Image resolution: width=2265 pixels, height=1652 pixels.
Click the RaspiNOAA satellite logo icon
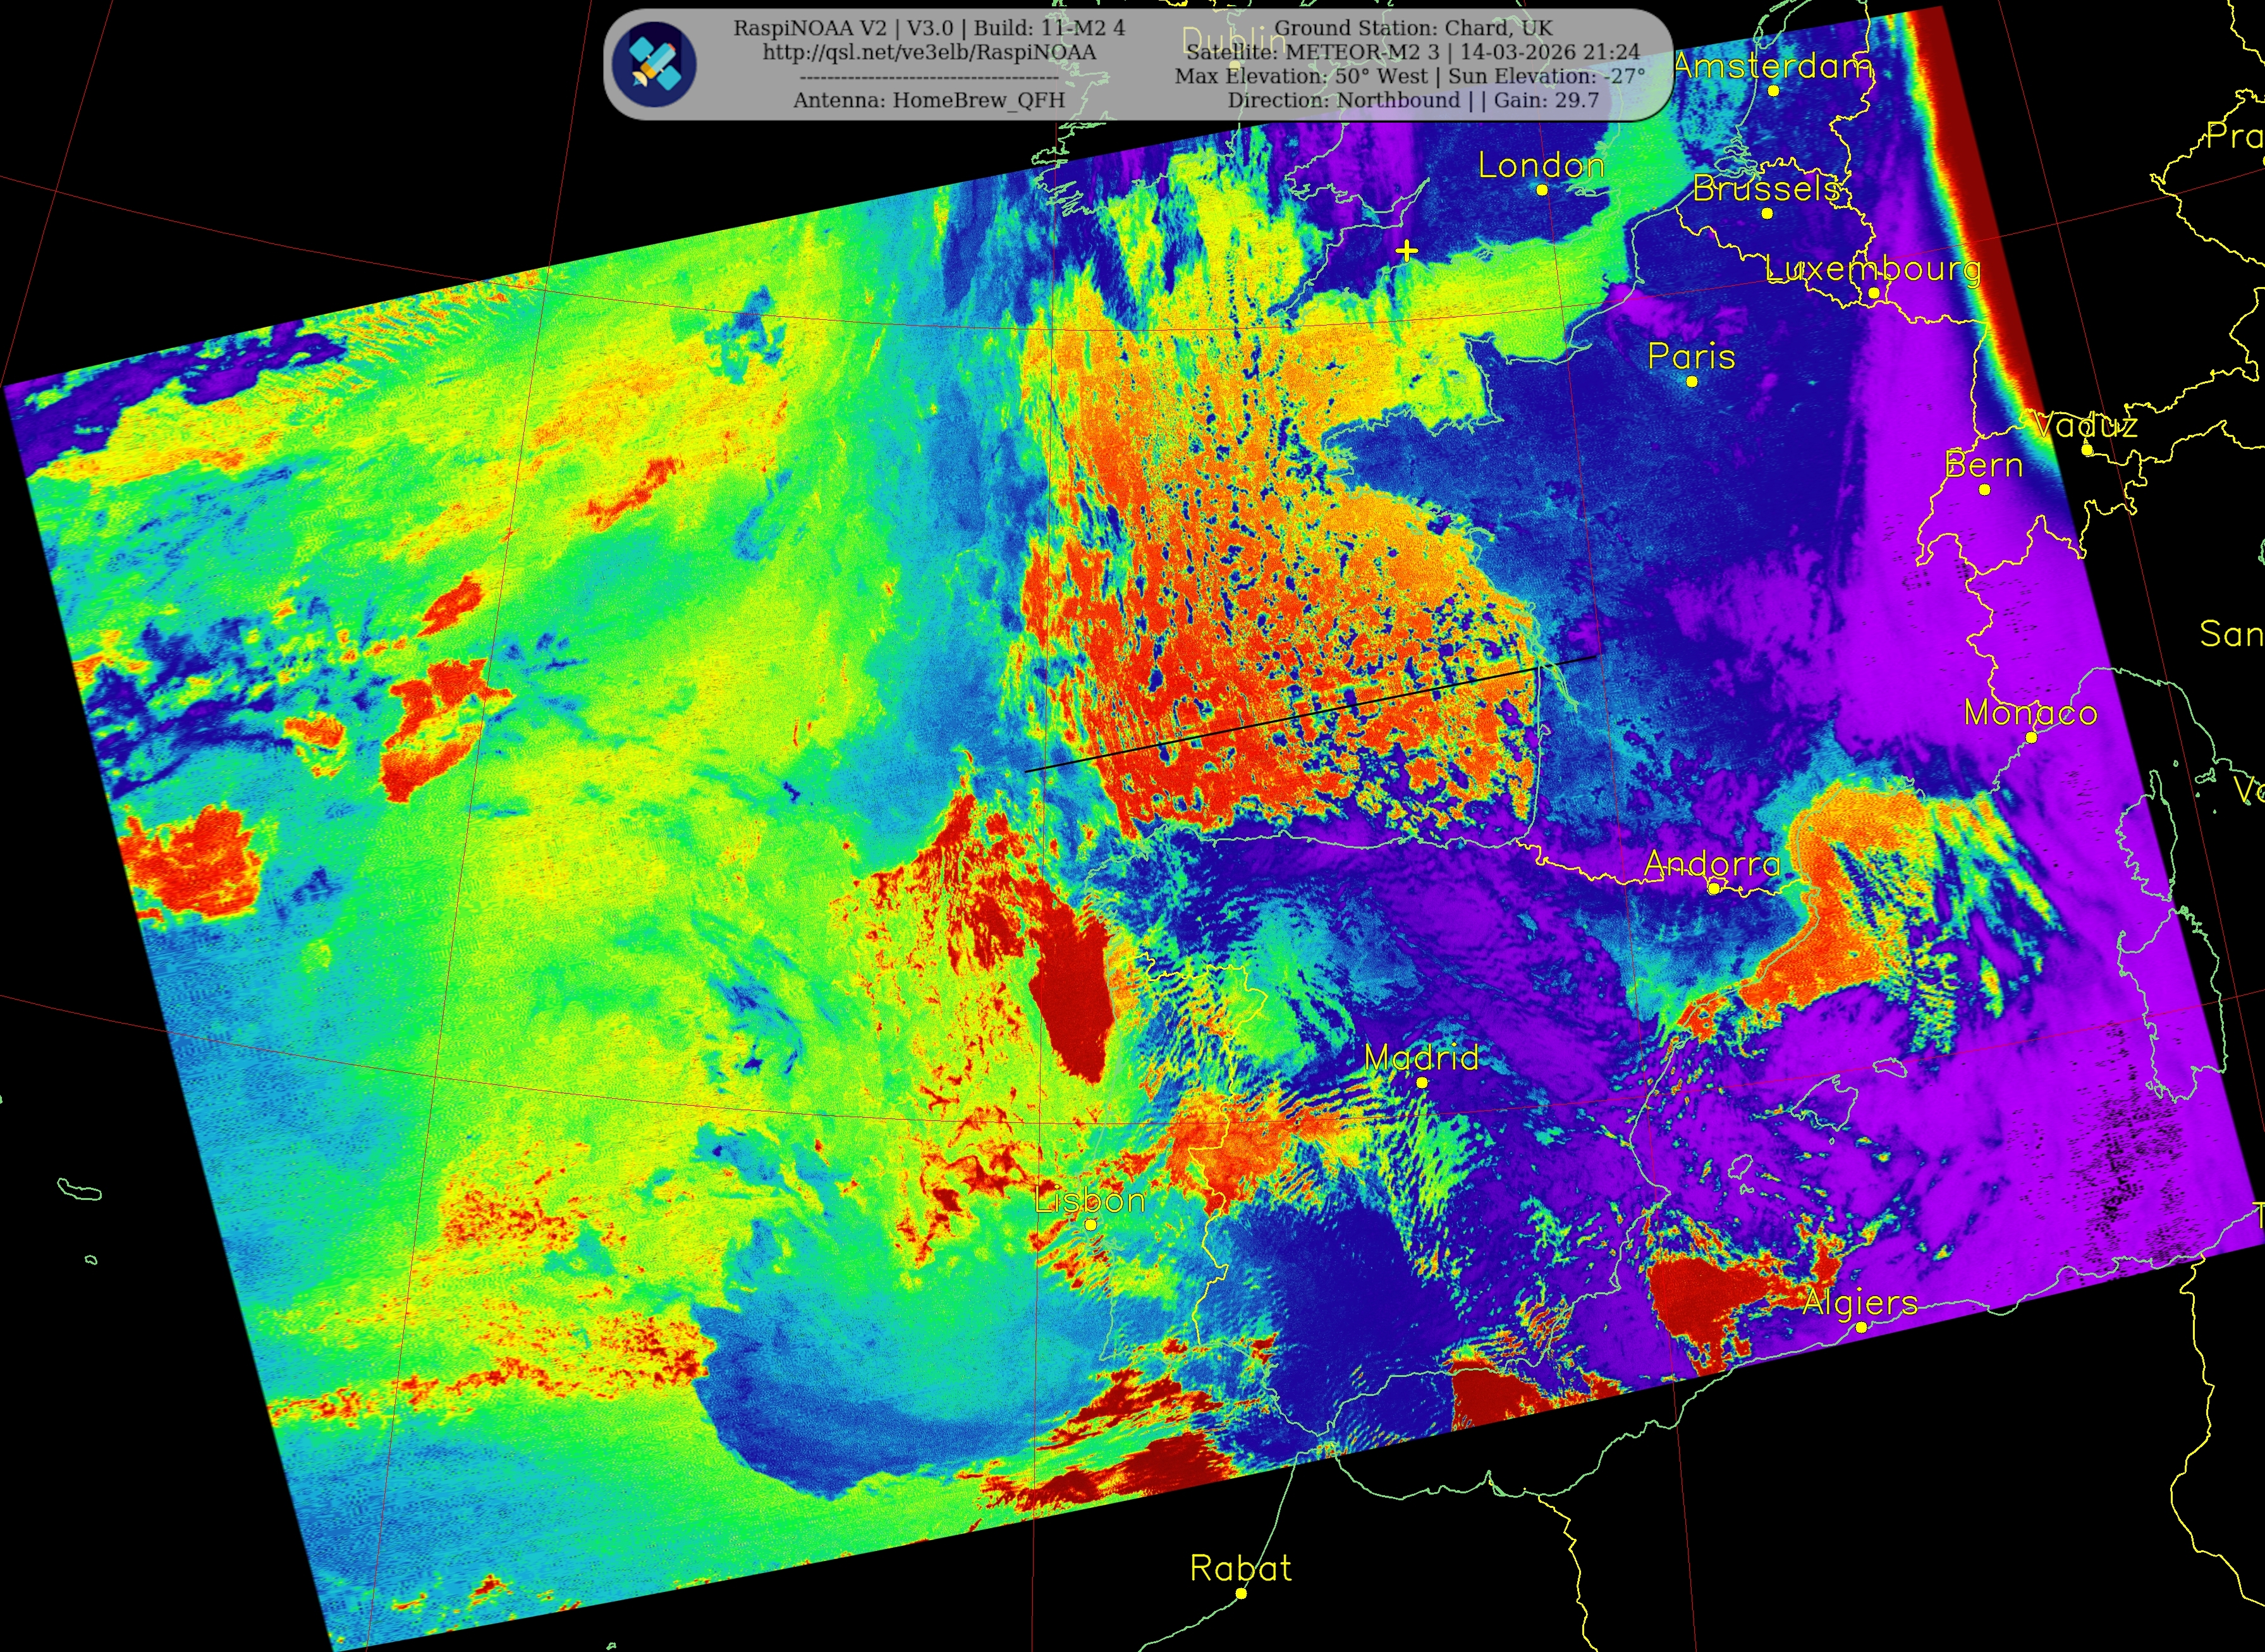654,64
